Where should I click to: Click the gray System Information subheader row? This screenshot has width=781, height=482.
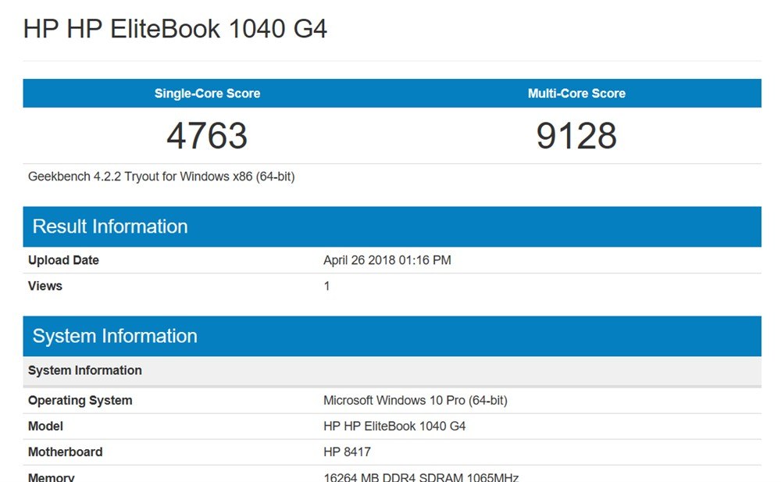click(85, 370)
